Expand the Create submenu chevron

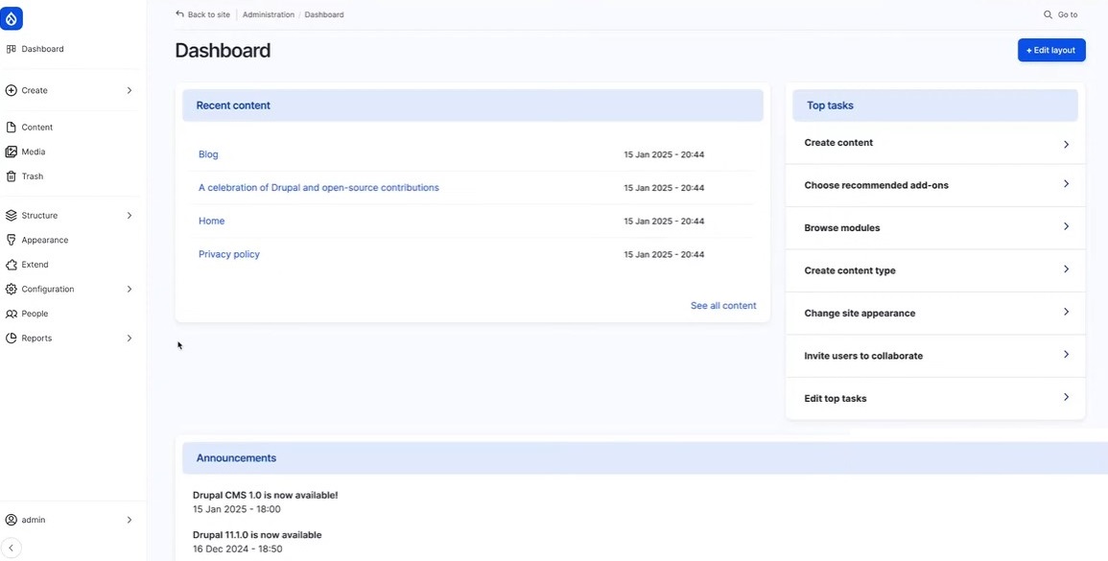[x=130, y=90]
